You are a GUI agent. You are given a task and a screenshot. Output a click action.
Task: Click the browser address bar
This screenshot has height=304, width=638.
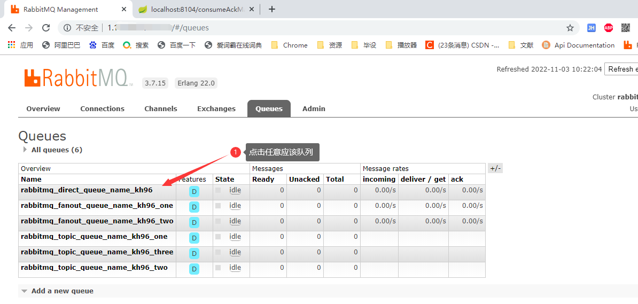pyautogui.click(x=317, y=28)
